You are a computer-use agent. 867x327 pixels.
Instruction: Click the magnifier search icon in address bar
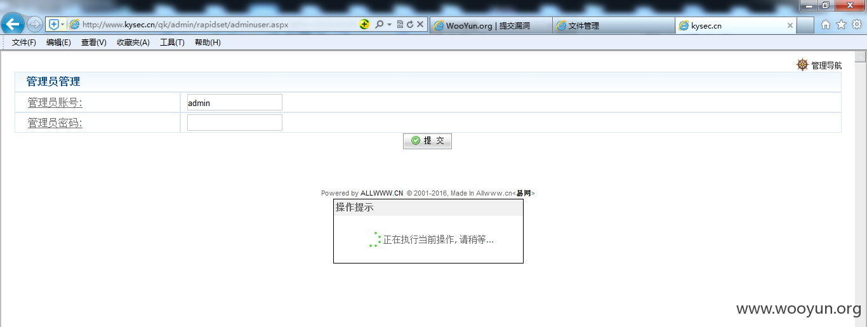point(379,24)
